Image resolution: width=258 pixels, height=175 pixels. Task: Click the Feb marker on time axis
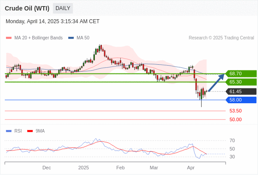pos(120,168)
